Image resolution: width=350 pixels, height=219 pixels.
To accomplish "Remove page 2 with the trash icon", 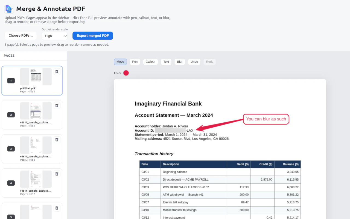I will click(x=57, y=105).
